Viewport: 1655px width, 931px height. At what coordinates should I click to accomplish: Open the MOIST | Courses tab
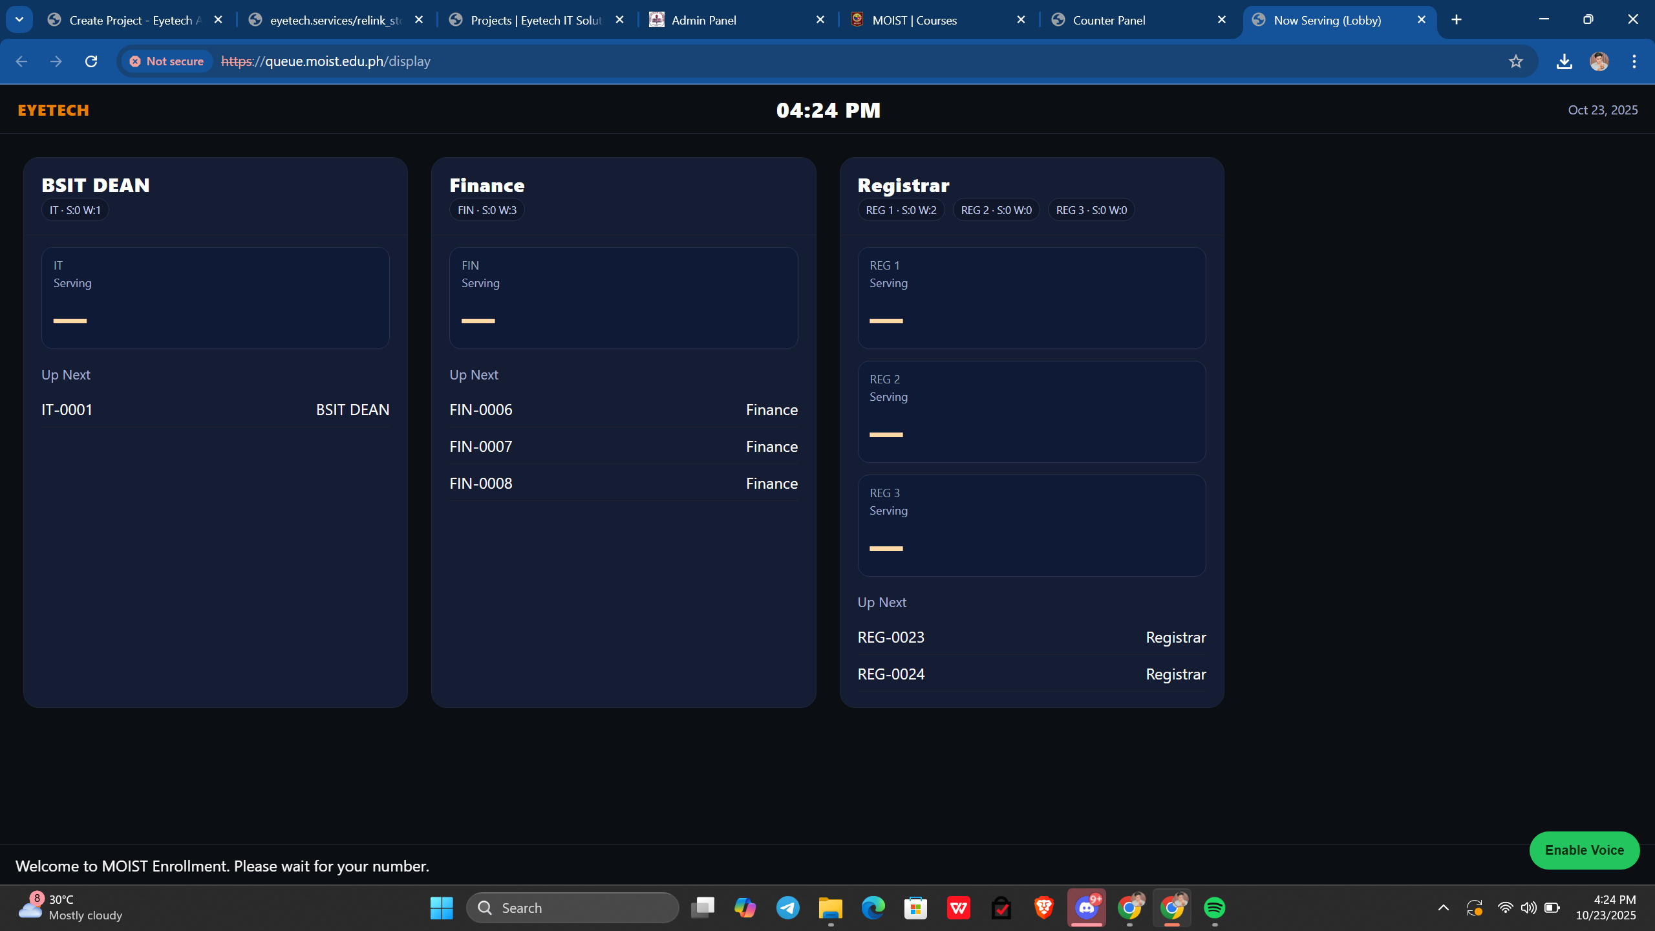click(x=913, y=20)
